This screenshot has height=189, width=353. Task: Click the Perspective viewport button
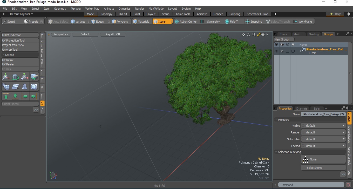61,34
